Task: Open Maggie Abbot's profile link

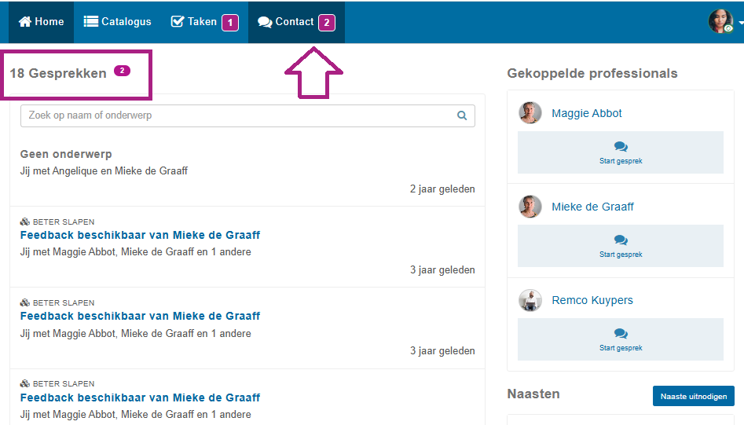Action: pos(586,113)
